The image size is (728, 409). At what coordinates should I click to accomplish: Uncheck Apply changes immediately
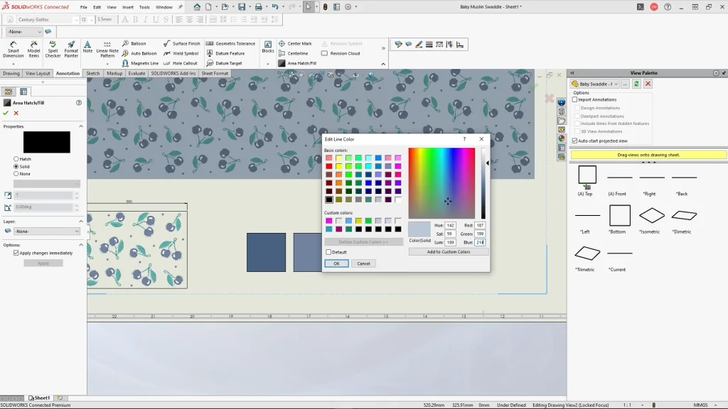point(16,253)
